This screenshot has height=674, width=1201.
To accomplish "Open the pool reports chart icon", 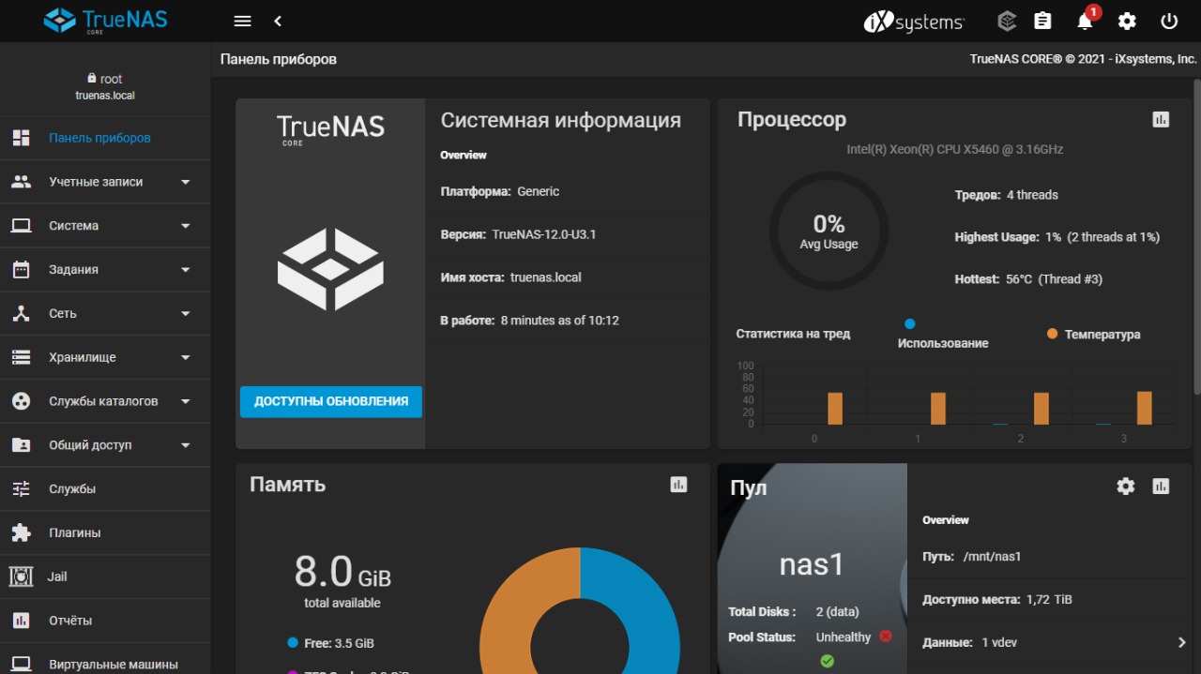I will coord(1161,486).
